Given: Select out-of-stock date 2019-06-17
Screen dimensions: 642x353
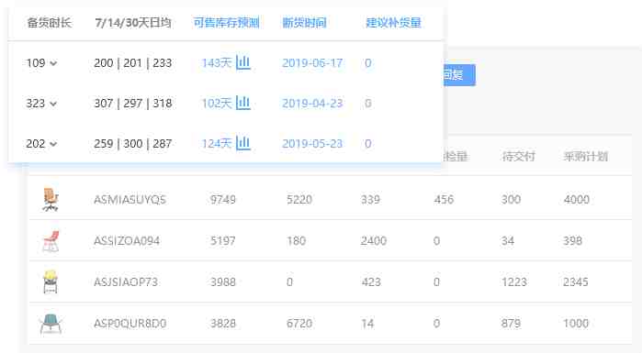Looking at the screenshot, I should [x=312, y=63].
